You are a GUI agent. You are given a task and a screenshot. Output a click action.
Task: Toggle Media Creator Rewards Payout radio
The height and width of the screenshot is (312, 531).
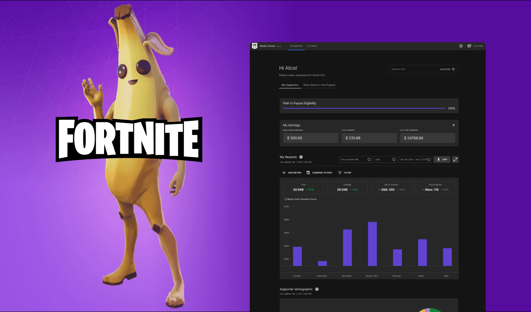coord(286,199)
